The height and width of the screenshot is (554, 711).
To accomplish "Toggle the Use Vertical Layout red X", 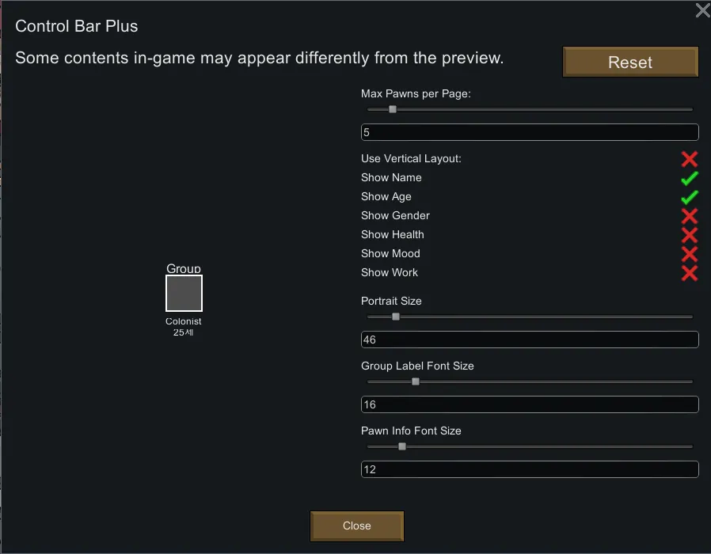I will click(x=689, y=159).
